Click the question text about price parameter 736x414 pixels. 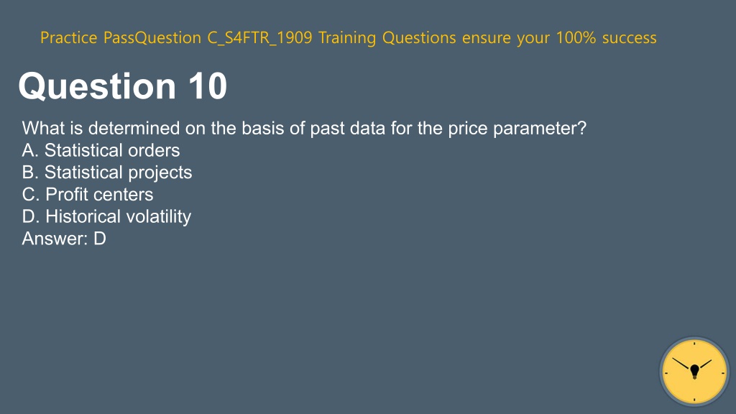pyautogui.click(x=304, y=128)
